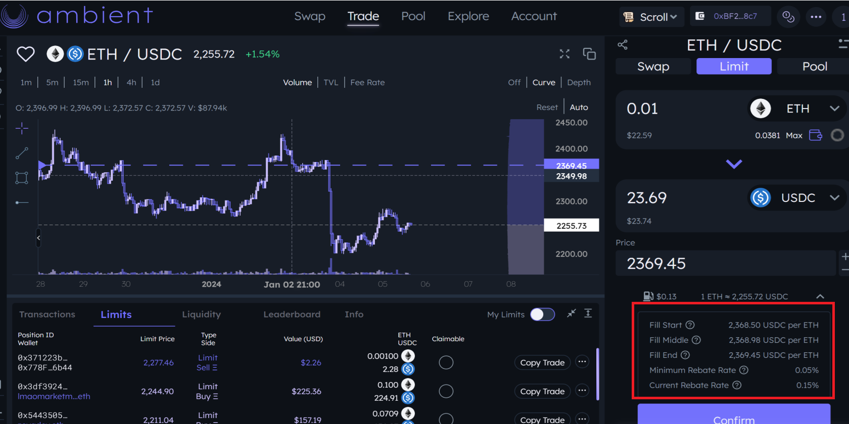Select the horizontal ray drawing tool

pyautogui.click(x=22, y=202)
